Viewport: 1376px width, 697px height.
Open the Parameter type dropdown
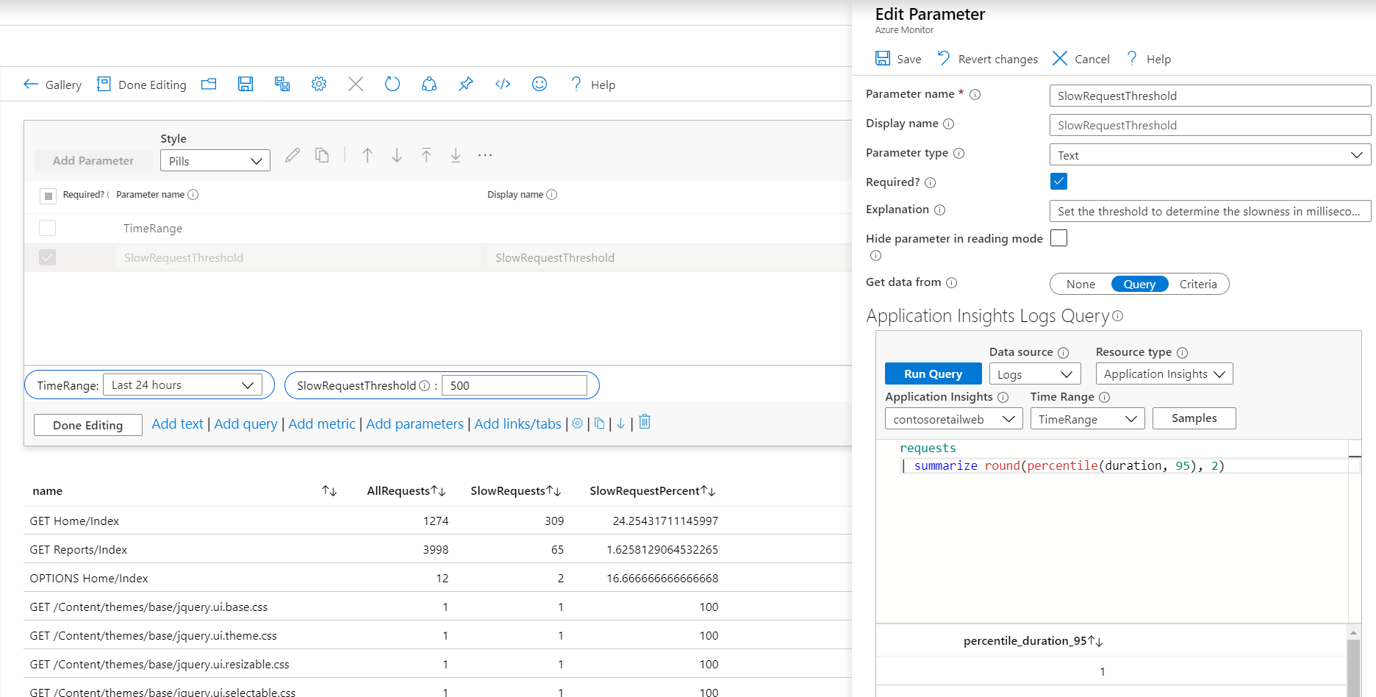click(1209, 155)
